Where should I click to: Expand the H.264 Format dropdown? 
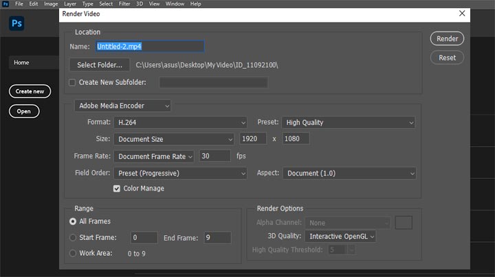tap(180, 122)
